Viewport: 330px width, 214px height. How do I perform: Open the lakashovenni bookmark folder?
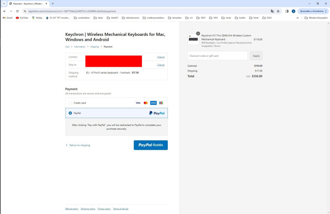pos(130,18)
